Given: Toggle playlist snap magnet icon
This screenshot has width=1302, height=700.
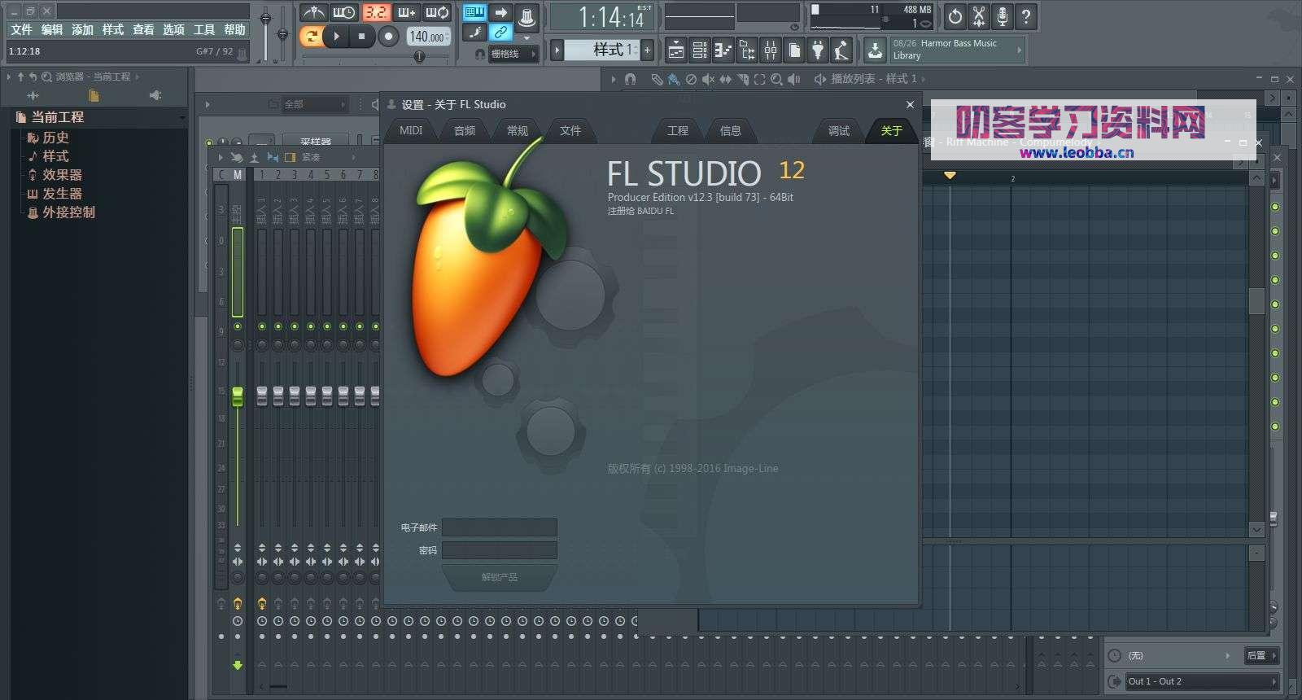Looking at the screenshot, I should pos(630,79).
